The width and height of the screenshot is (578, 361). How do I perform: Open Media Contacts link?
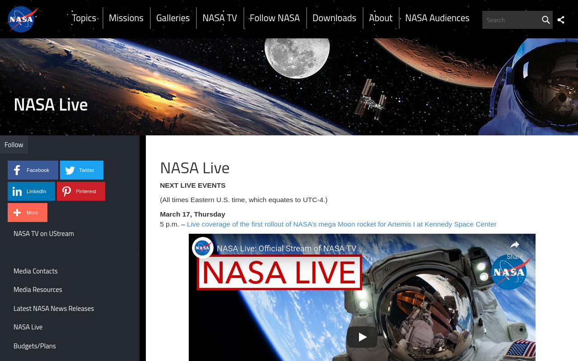click(36, 271)
